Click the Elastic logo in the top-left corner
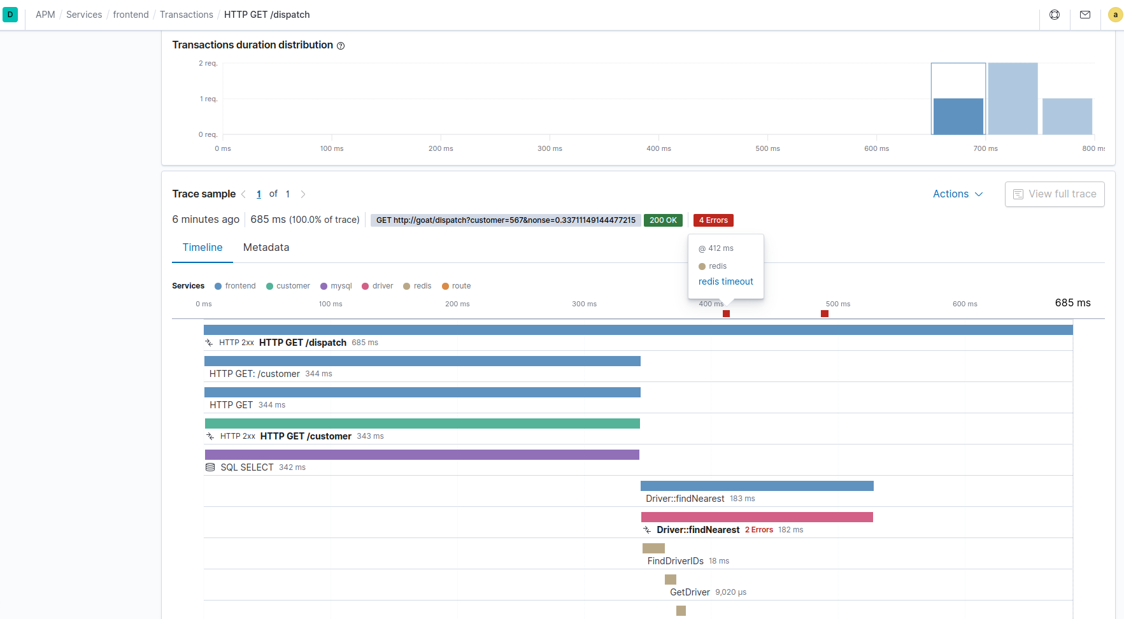 coord(10,14)
